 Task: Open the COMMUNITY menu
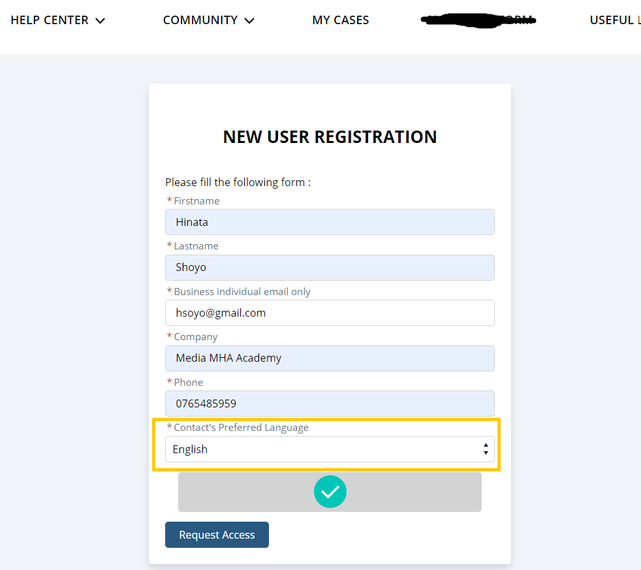(x=200, y=20)
